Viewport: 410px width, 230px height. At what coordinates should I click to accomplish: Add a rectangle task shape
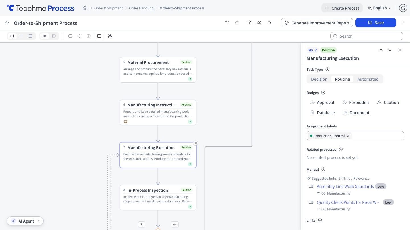70,36
